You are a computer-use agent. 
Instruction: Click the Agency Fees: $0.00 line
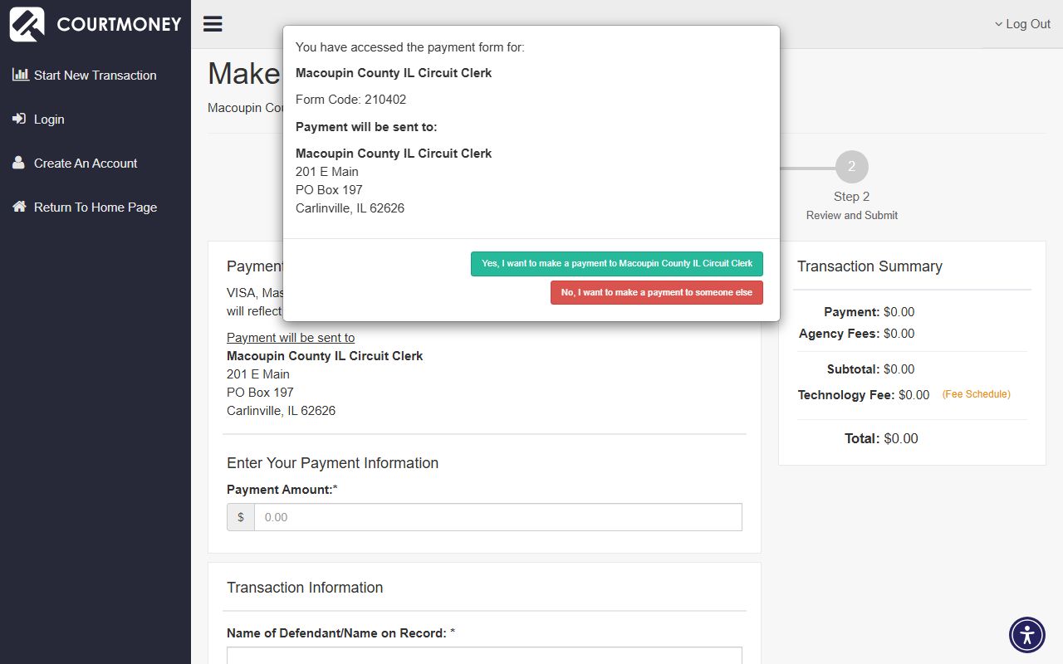point(856,334)
